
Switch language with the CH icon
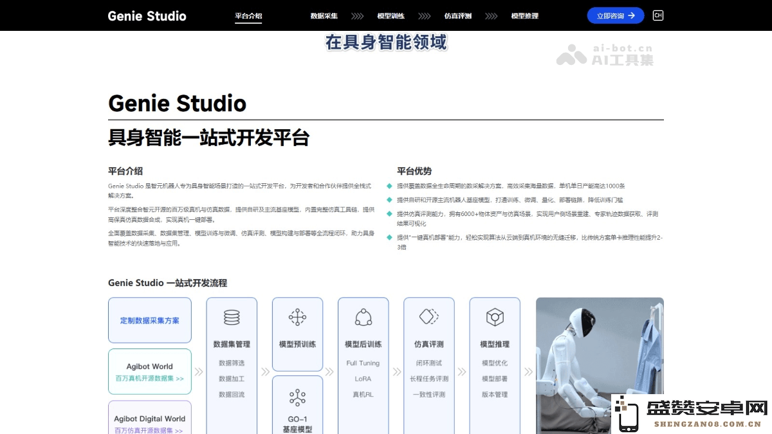(x=657, y=15)
